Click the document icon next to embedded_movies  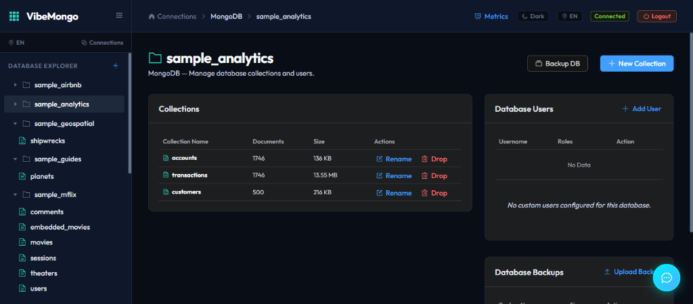click(22, 227)
